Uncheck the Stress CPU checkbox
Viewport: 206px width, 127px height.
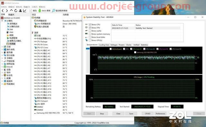pos(90,24)
